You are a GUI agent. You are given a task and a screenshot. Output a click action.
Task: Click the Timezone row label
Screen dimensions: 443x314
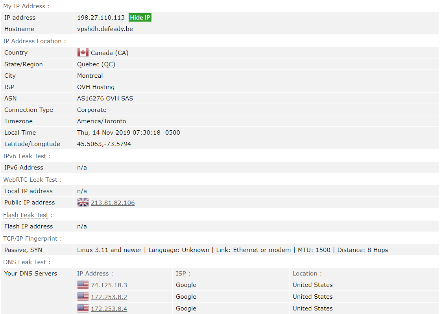click(18, 121)
